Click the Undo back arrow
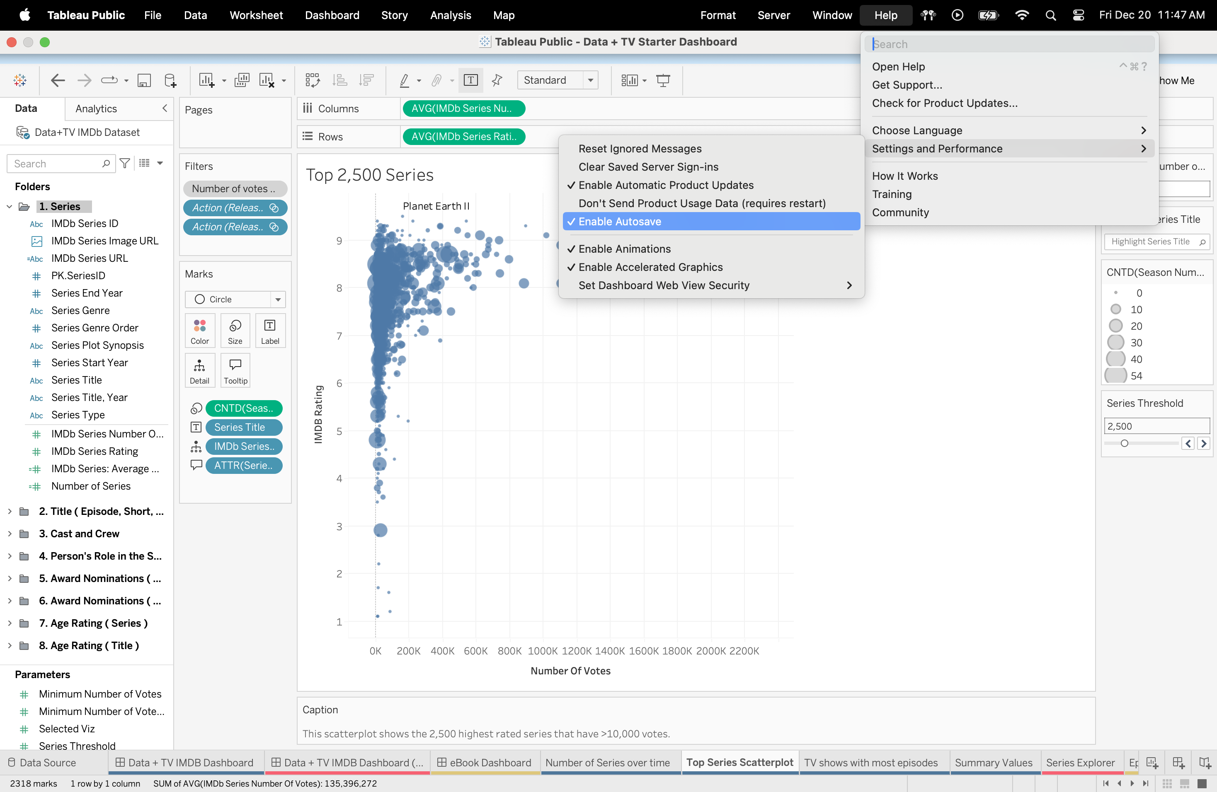1217x792 pixels. point(58,80)
